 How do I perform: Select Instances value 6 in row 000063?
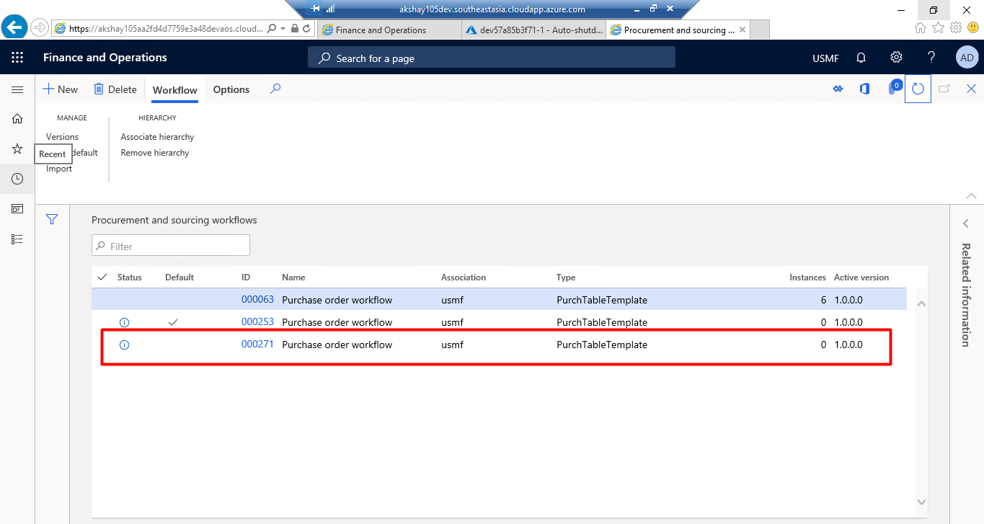tap(823, 300)
